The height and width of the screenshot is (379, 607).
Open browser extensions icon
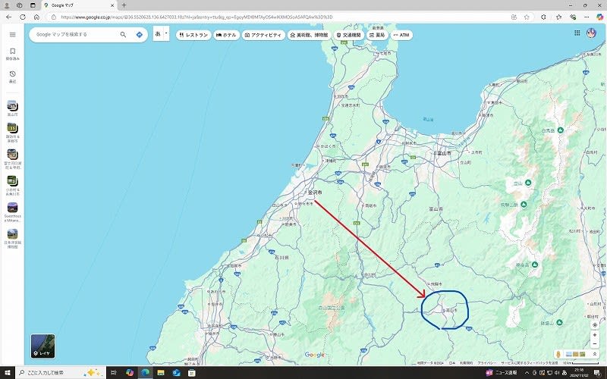point(543,17)
